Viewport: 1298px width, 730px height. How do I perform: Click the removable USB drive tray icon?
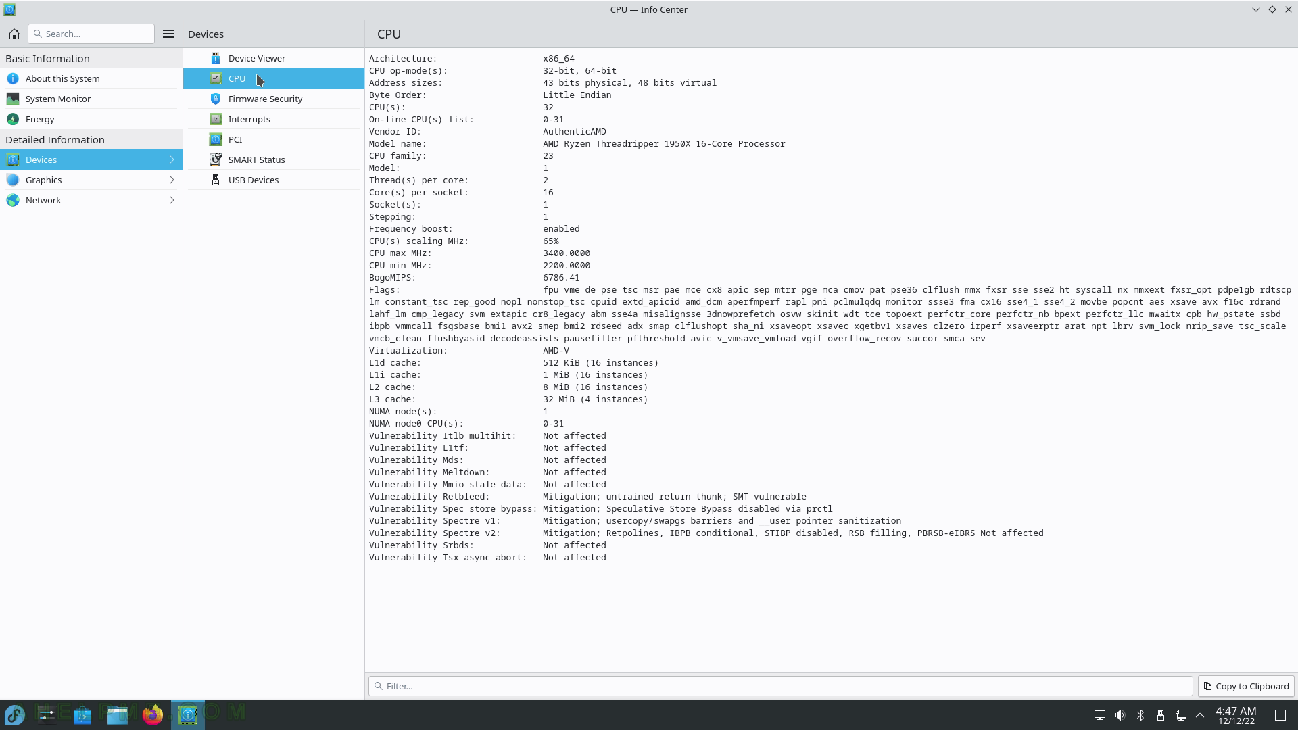(1161, 715)
